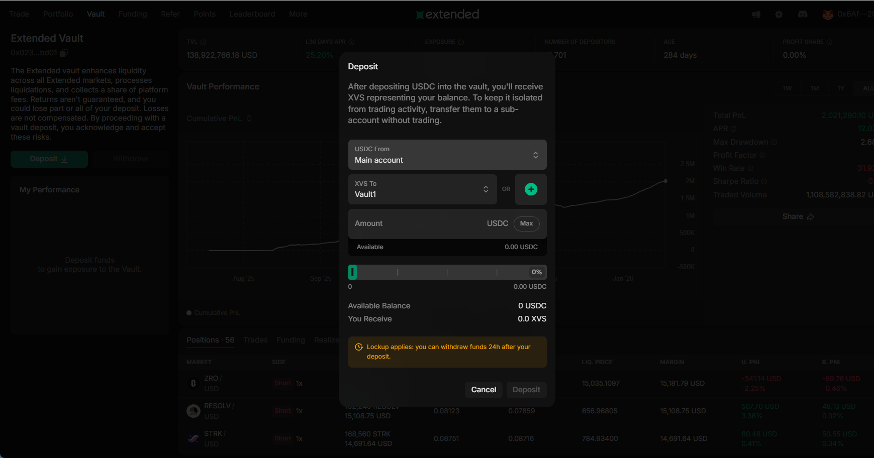Select the 1Y chart timeframe
This screenshot has height=458, width=874.
click(x=840, y=88)
